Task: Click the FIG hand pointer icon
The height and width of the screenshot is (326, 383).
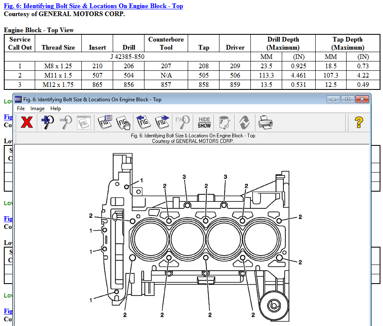Action: tap(123, 123)
